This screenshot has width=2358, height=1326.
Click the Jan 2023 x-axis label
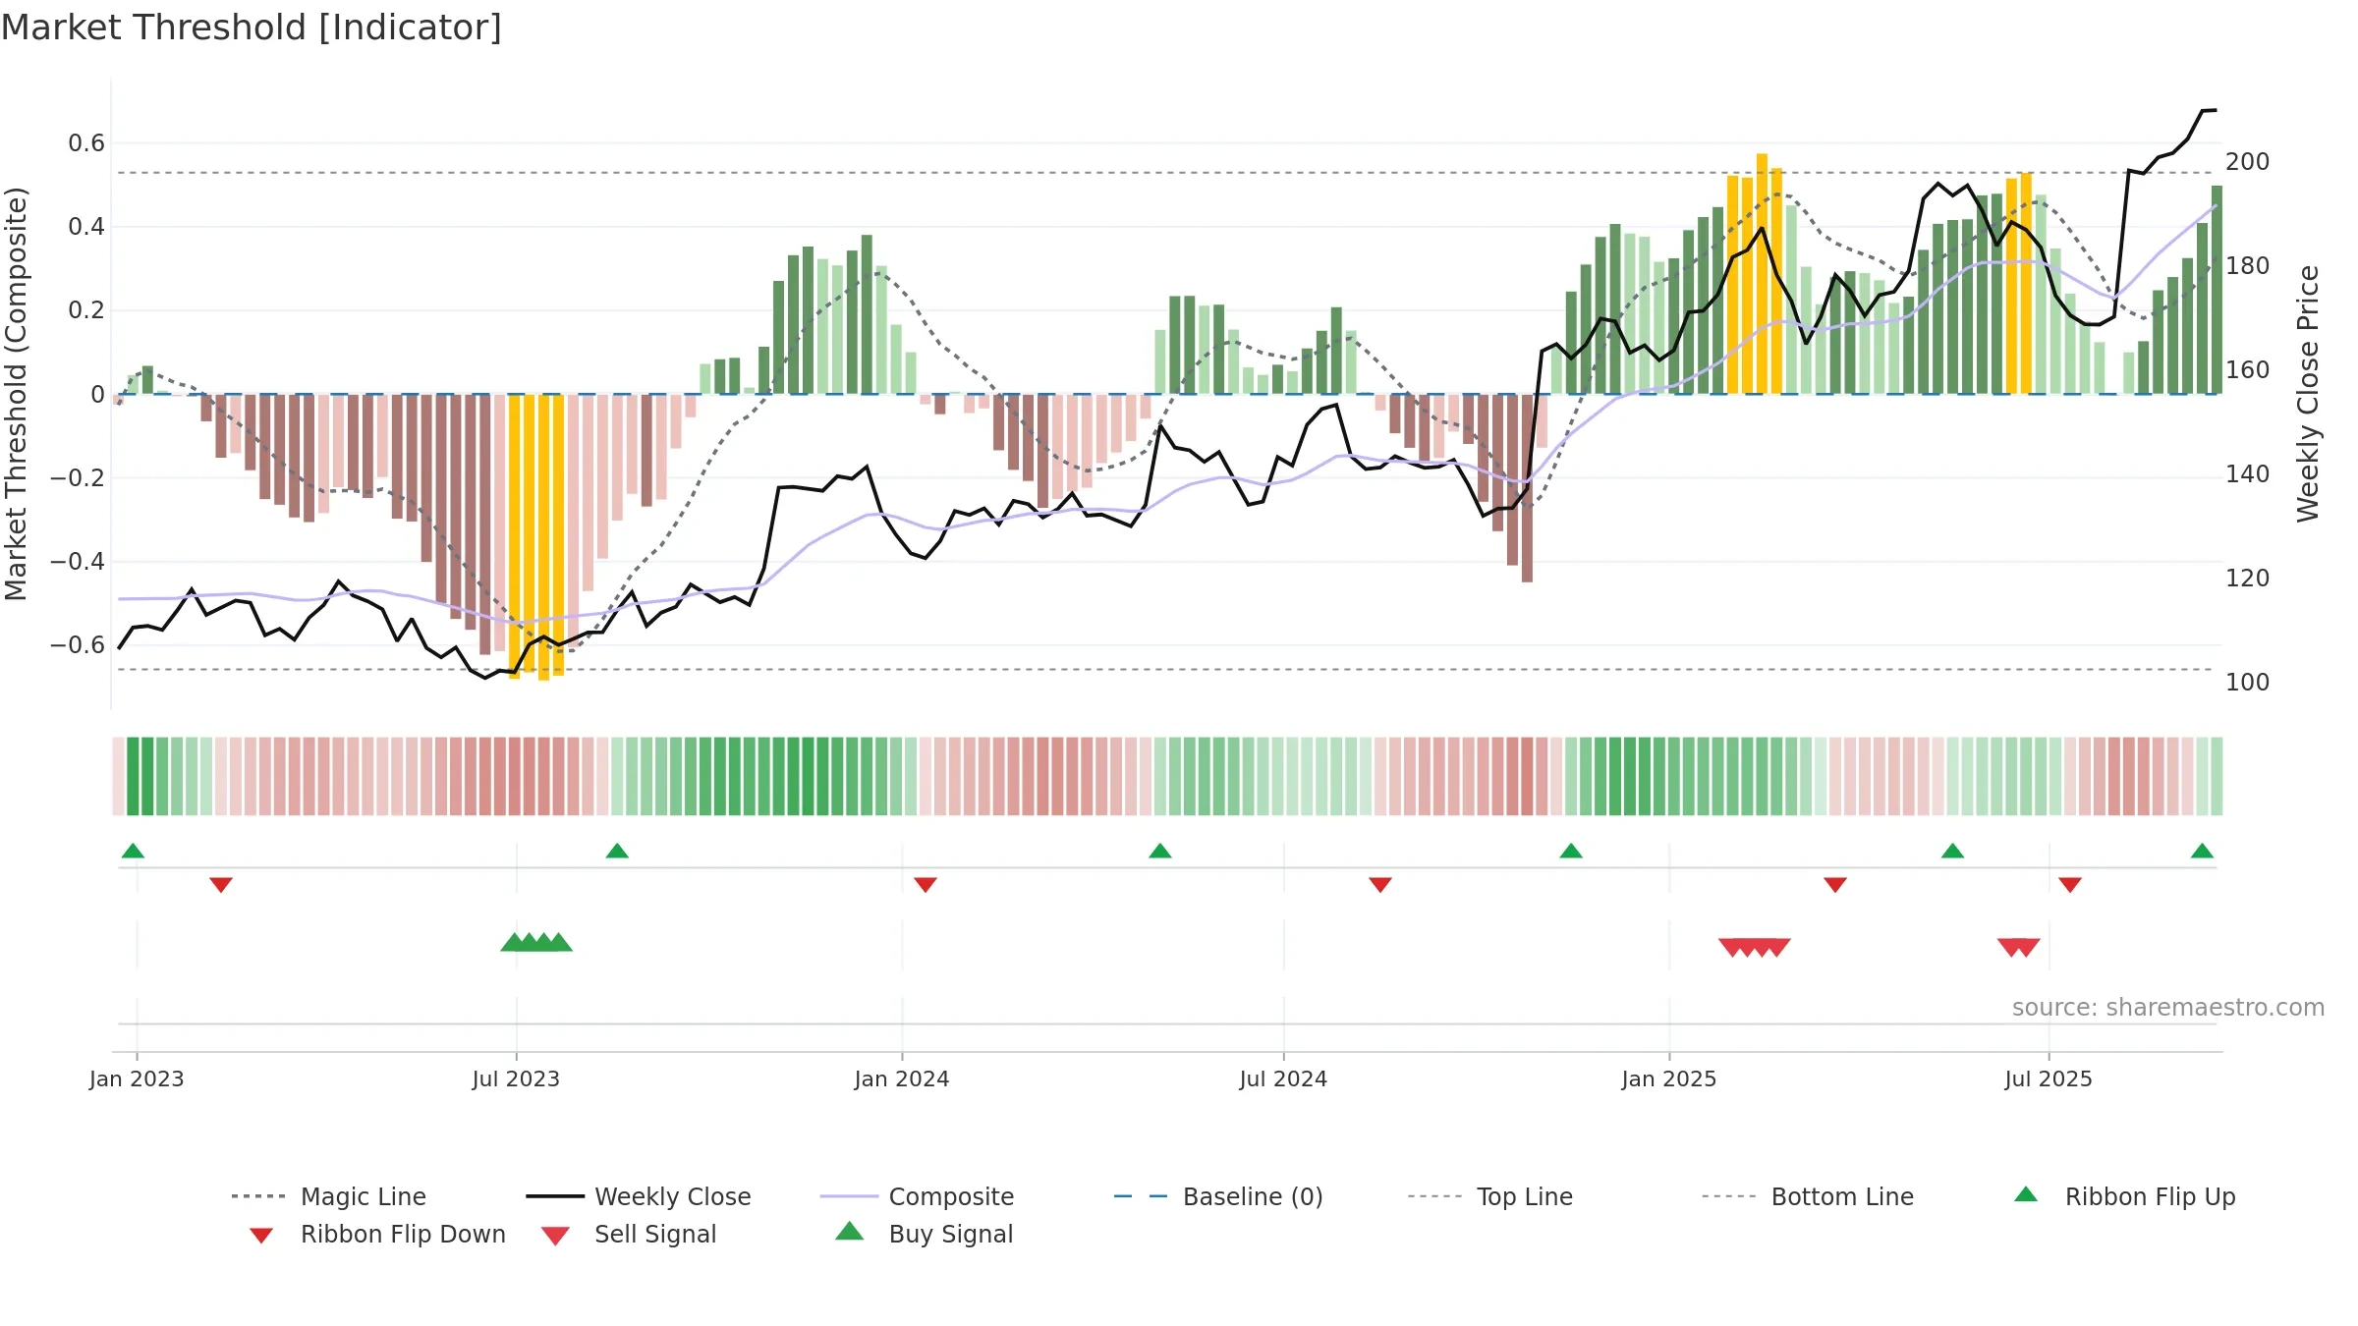coord(137,1078)
